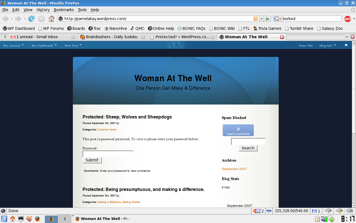The image size is (356, 223).
Task: Open the search engine selector dropdown
Action: tap(278, 19)
